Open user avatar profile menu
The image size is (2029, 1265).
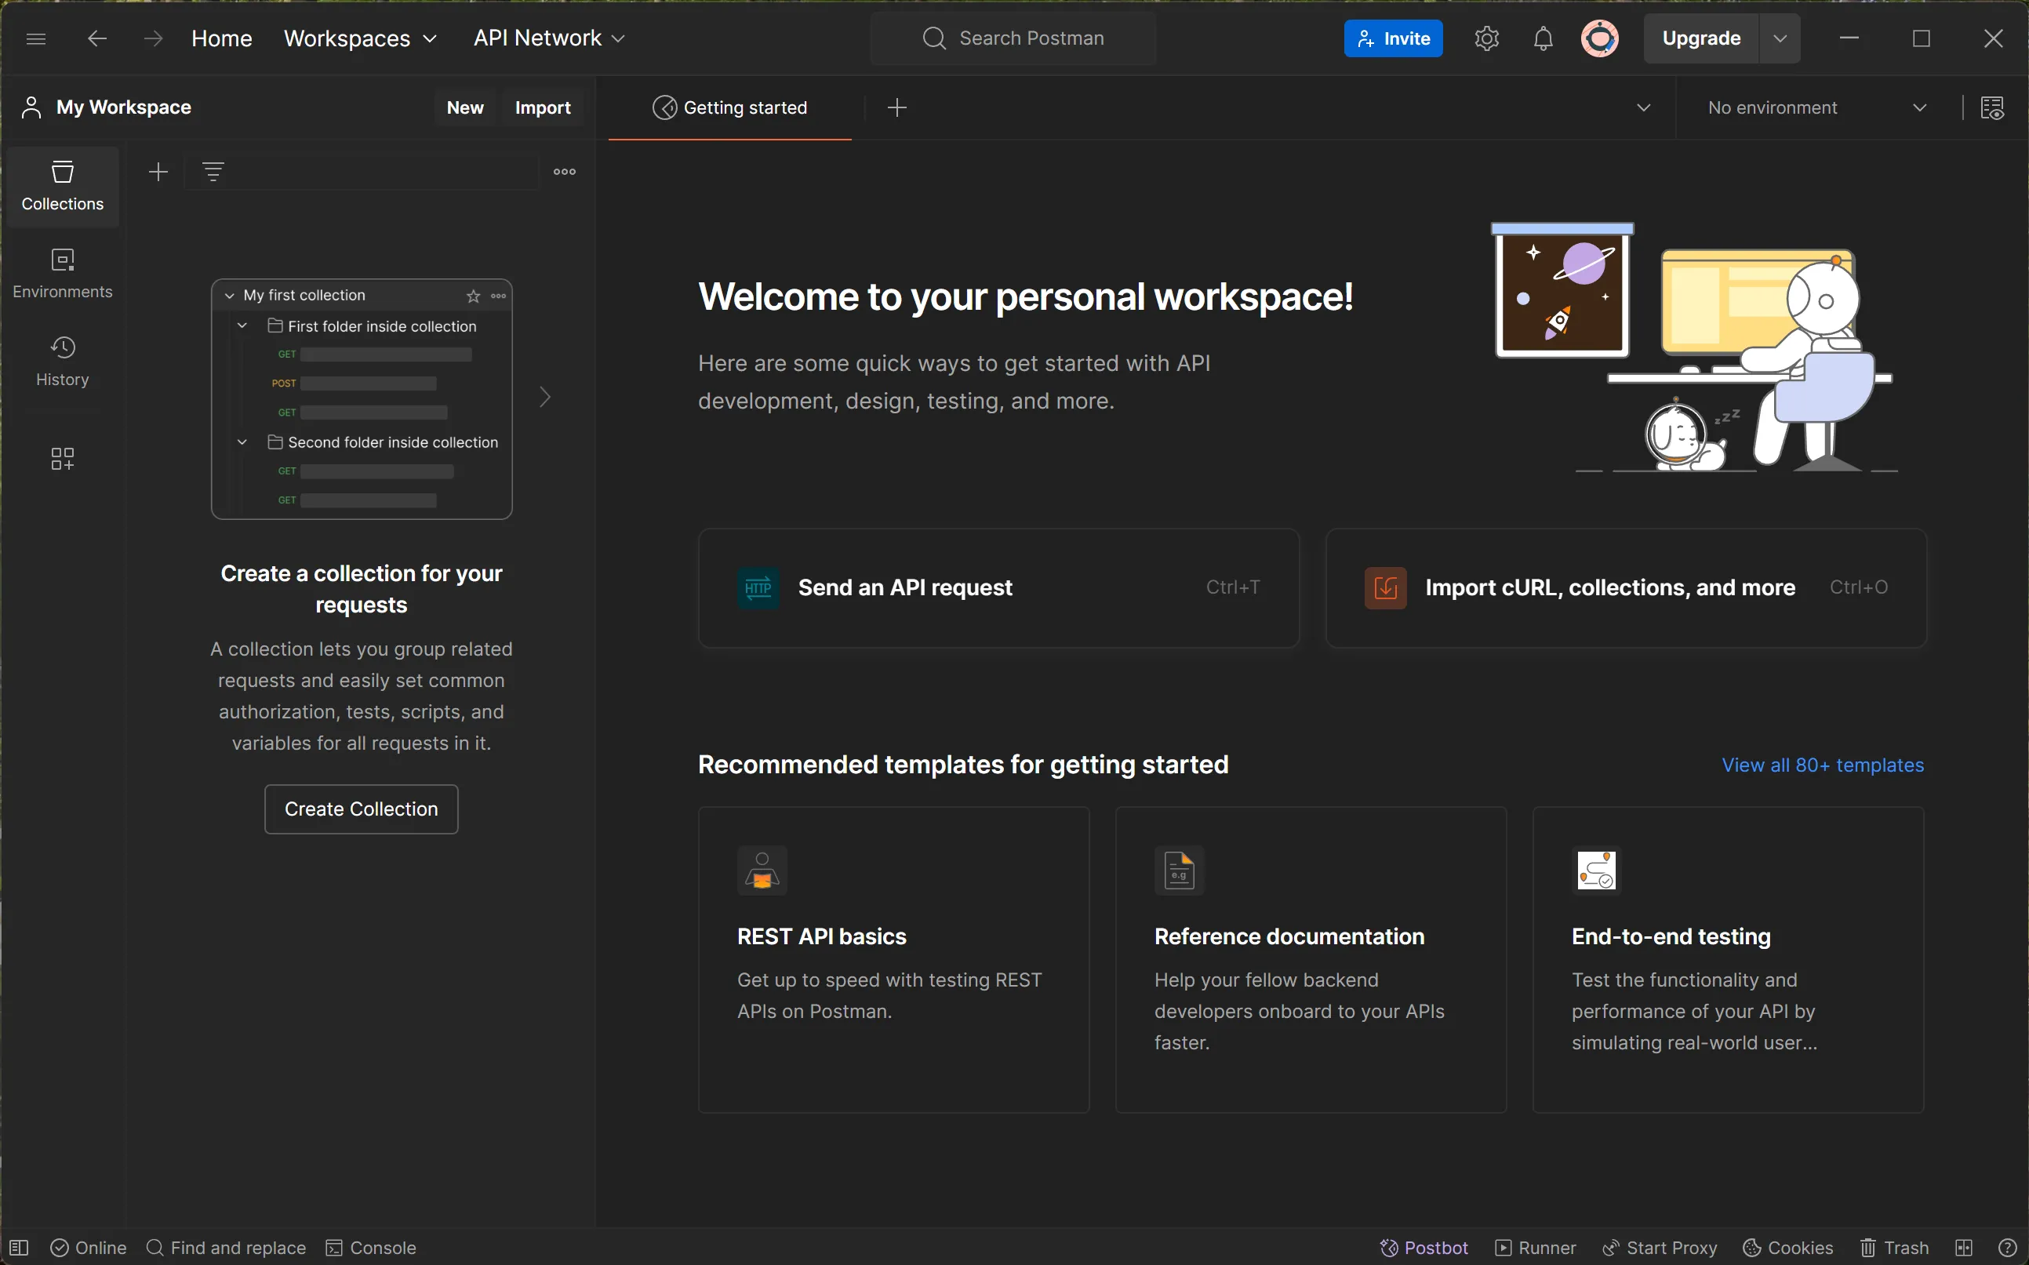pos(1599,38)
